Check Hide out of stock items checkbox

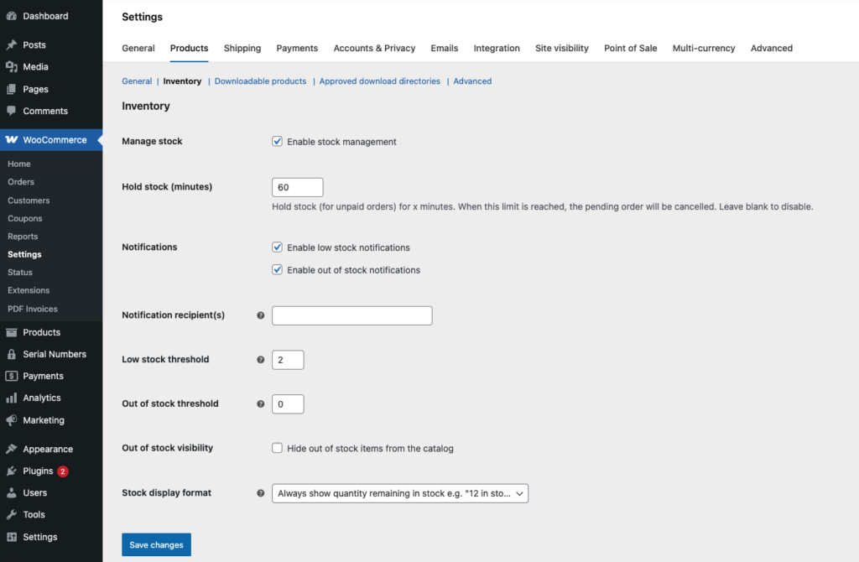(278, 449)
